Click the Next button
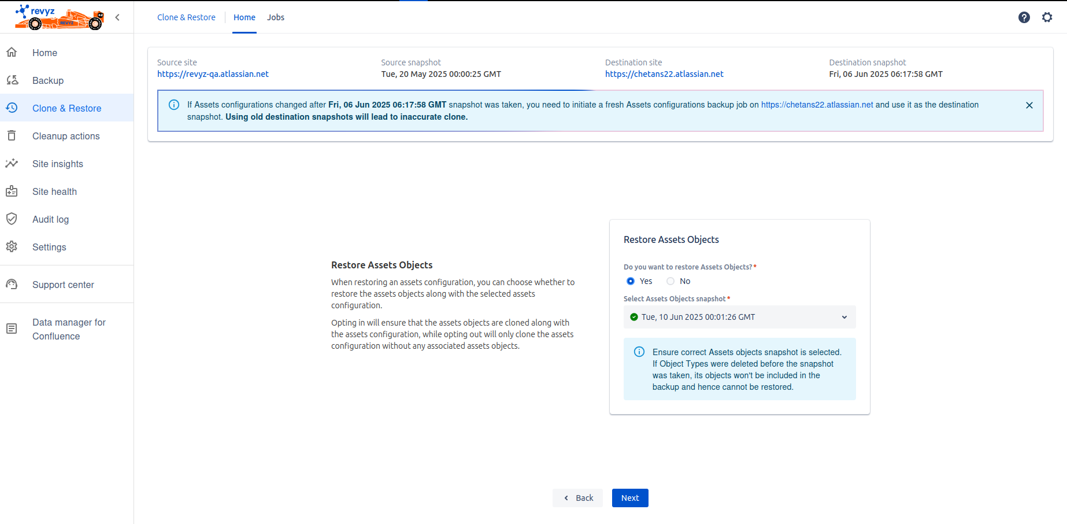1067x524 pixels. click(x=629, y=498)
